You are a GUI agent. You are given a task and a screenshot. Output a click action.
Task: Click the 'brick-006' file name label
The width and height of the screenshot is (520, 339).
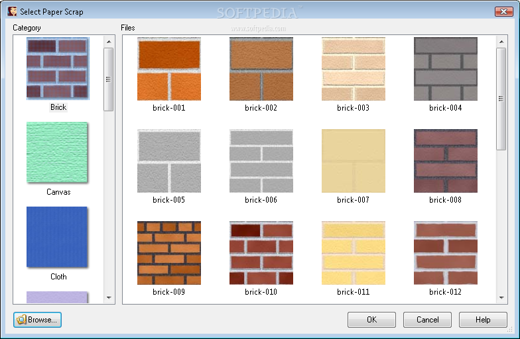point(261,200)
